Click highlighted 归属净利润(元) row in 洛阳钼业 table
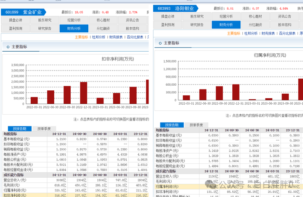The image size is (303, 197). 229,186
